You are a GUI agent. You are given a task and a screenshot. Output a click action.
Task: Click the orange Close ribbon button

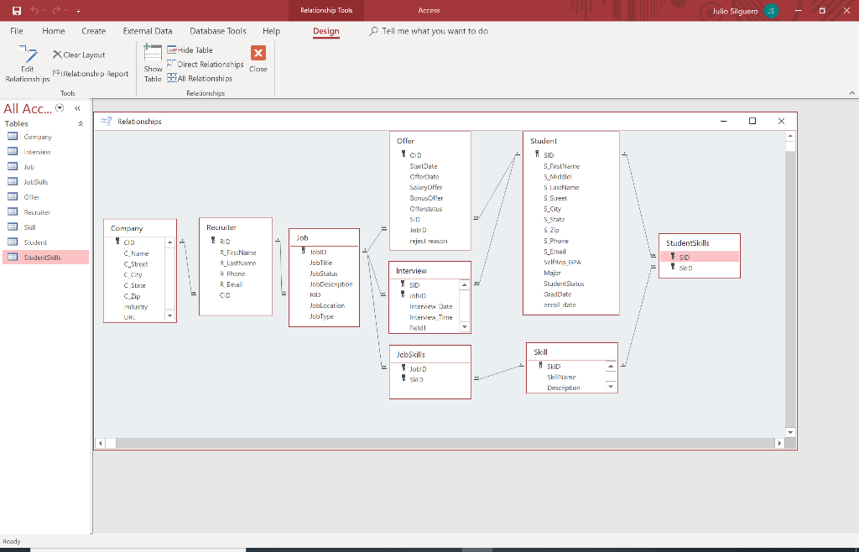click(x=258, y=59)
